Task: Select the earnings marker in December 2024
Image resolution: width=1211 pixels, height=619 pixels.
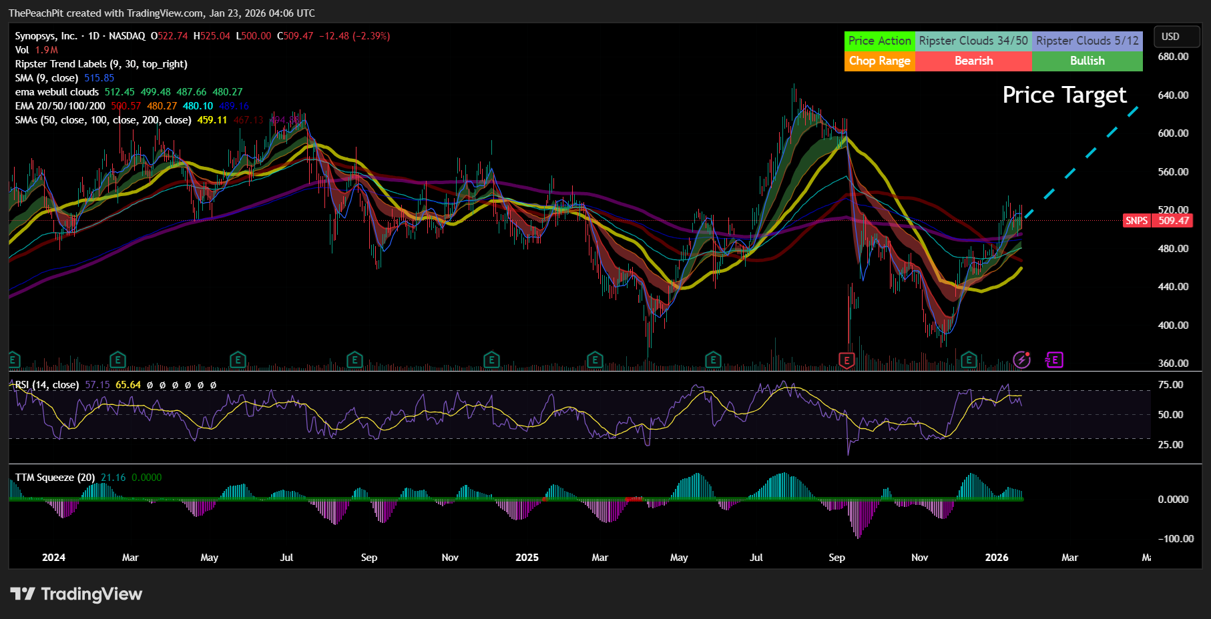Action: (491, 360)
